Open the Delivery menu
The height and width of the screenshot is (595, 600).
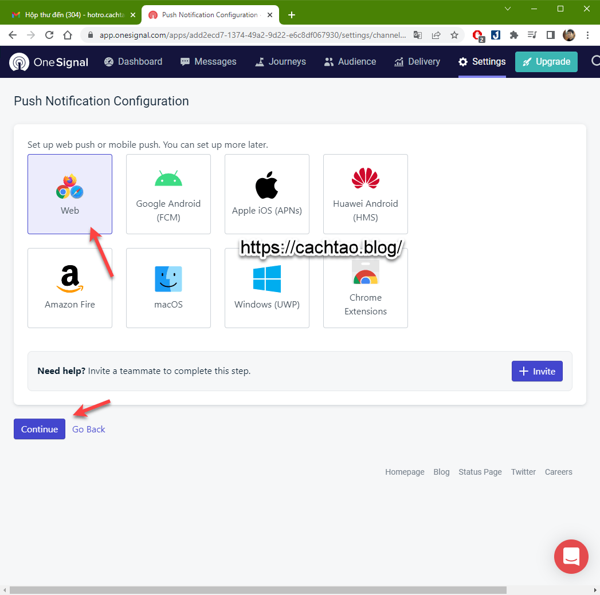click(x=417, y=62)
